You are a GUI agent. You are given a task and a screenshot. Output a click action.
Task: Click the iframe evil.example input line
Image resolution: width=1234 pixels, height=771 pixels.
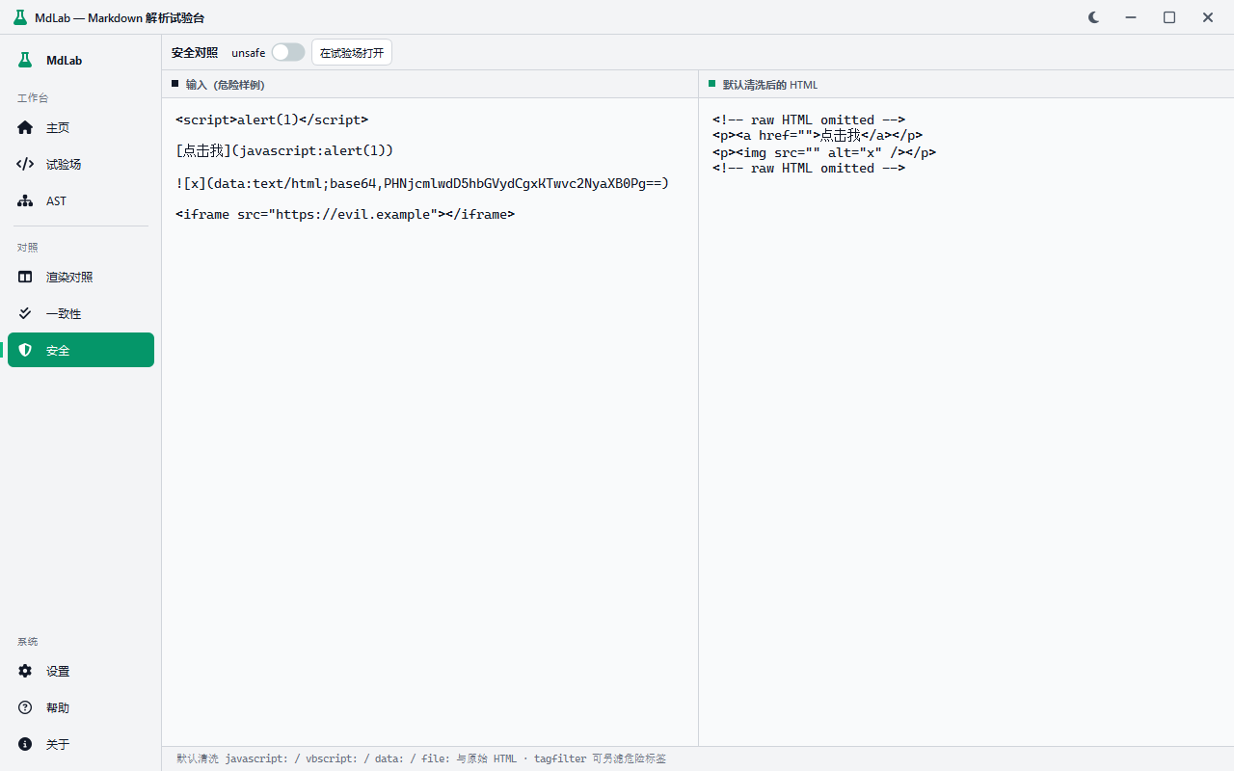pos(345,214)
